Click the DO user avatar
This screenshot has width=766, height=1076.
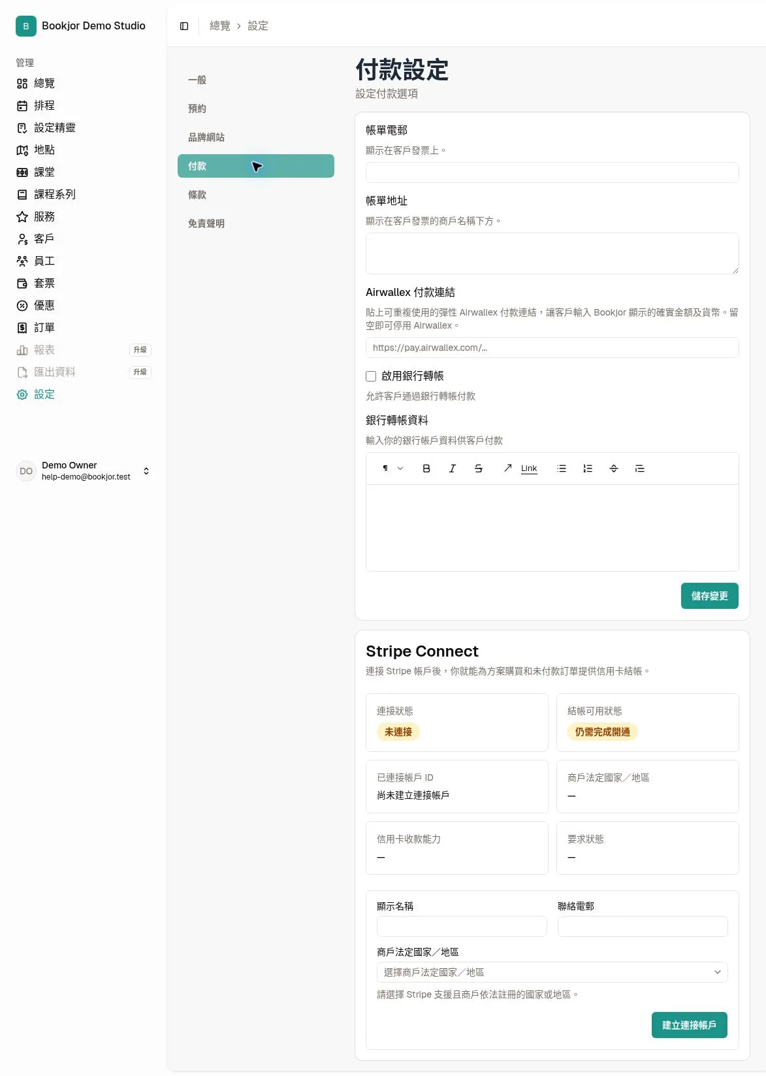[26, 471]
